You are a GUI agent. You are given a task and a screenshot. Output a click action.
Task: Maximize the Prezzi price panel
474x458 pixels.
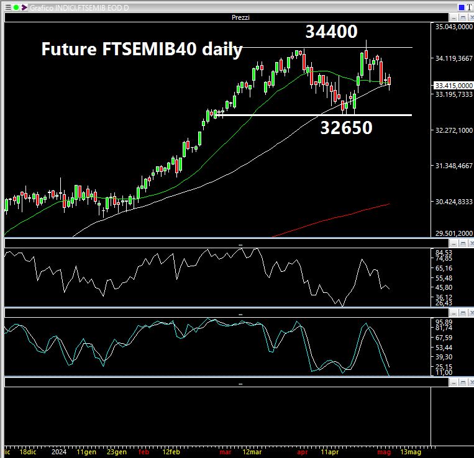(x=463, y=17)
